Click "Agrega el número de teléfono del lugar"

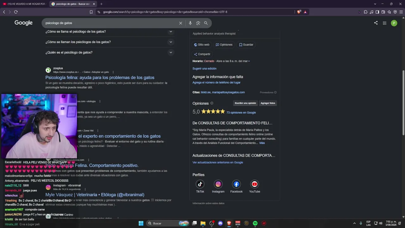216,83
